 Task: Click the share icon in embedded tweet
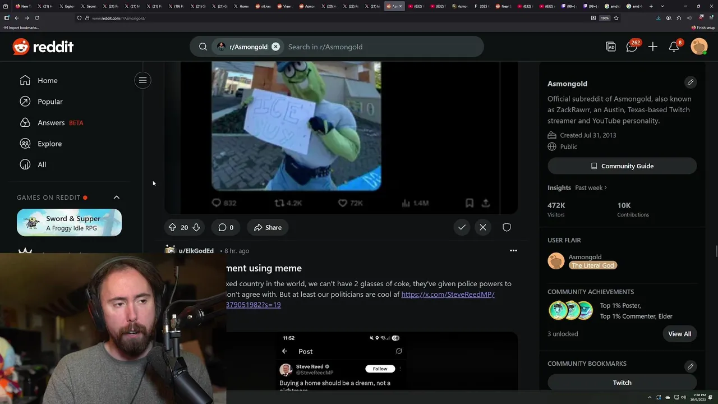[486, 203]
